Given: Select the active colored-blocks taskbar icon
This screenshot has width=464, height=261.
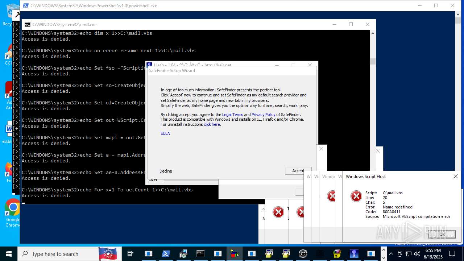Looking at the screenshot, I should [235, 254].
